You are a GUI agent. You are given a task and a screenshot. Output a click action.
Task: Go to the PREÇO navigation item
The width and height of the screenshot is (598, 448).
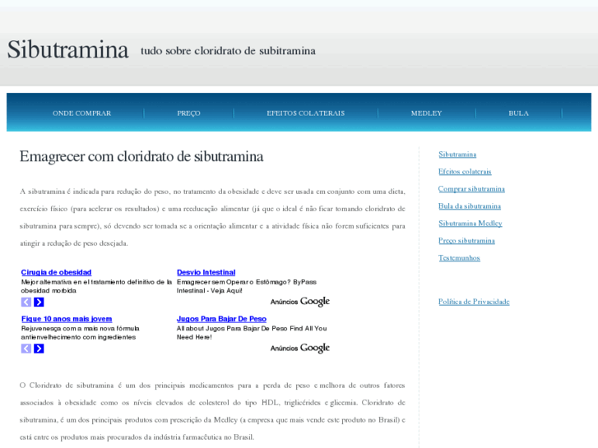188,113
